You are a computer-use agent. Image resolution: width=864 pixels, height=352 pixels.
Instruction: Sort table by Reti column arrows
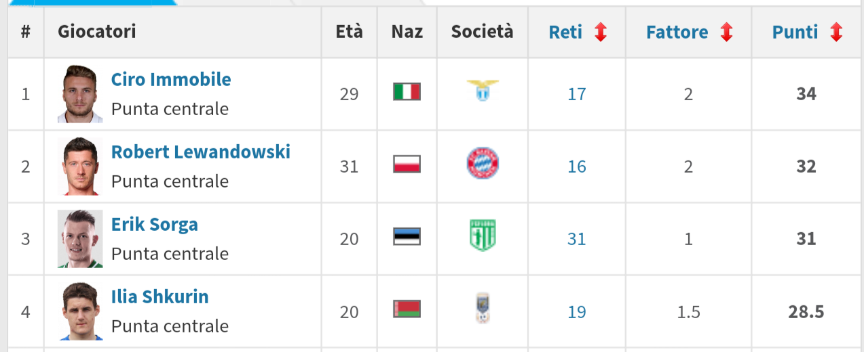(601, 32)
